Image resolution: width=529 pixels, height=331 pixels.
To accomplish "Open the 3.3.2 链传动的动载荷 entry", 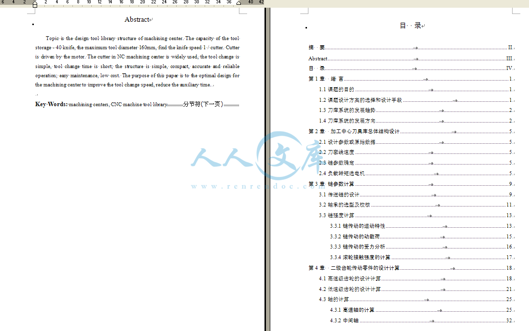I will (x=421, y=236).
